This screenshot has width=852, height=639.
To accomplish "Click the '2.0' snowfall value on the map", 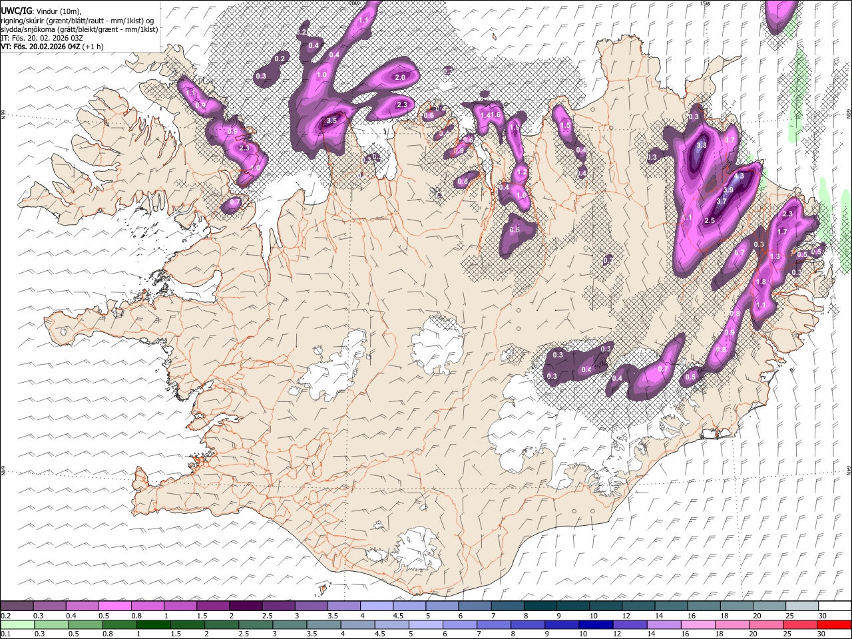I will pos(400,78).
